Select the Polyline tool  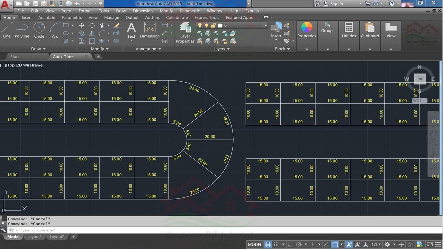coord(22,30)
